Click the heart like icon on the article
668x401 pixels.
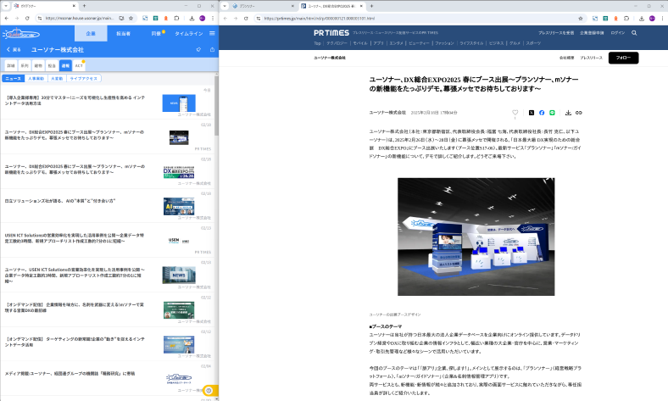[515, 112]
